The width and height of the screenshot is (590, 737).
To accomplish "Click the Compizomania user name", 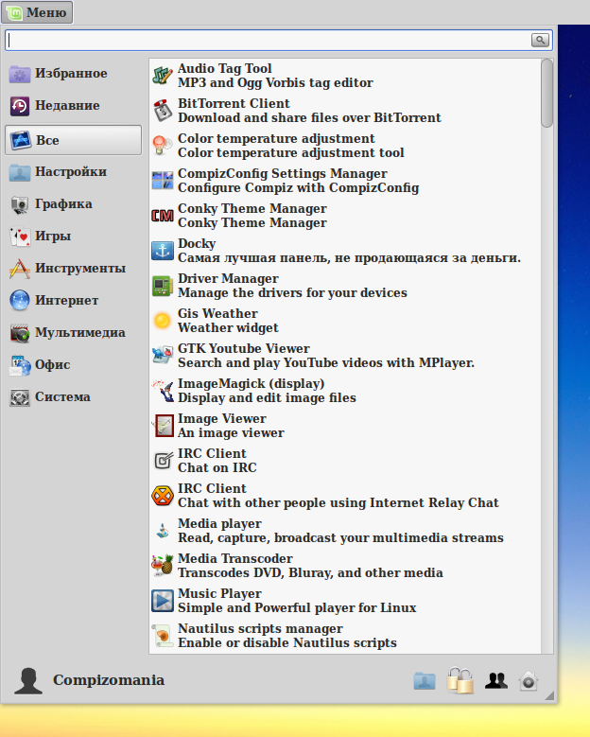I will point(109,680).
